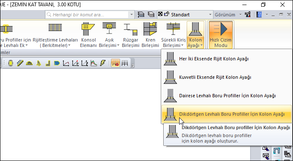
Task: Expand the Standart layer dropdown
Action: pyautogui.click(x=210, y=15)
